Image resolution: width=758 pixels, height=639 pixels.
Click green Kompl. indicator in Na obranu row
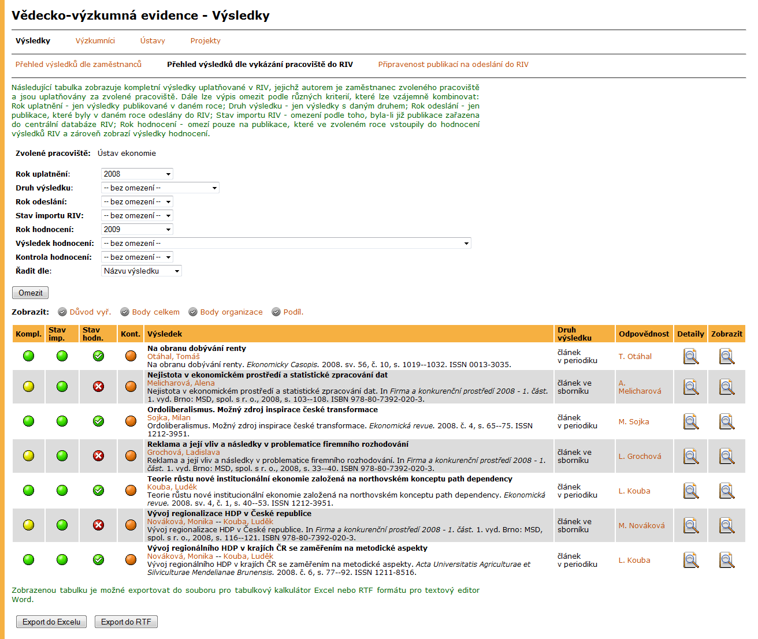pos(28,356)
